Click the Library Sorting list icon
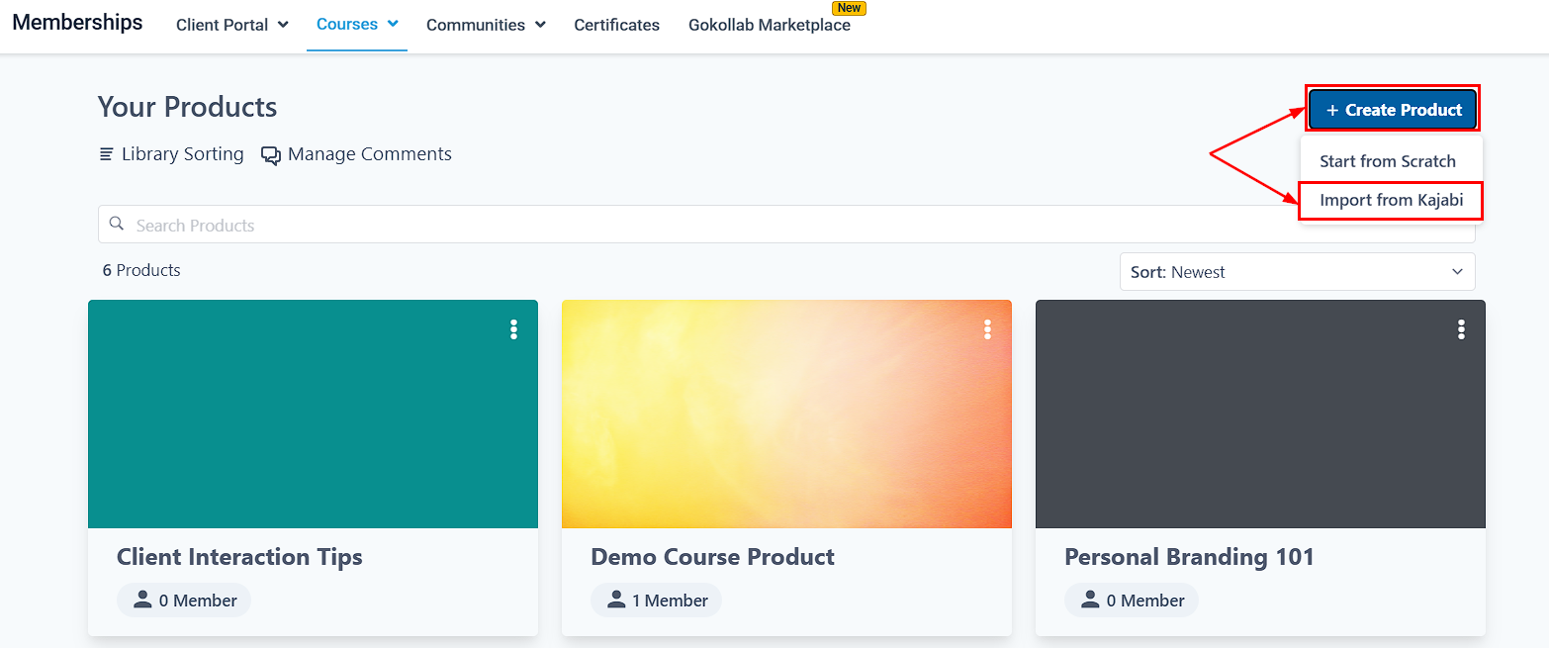Screen dimensions: 1549x648 point(107,154)
